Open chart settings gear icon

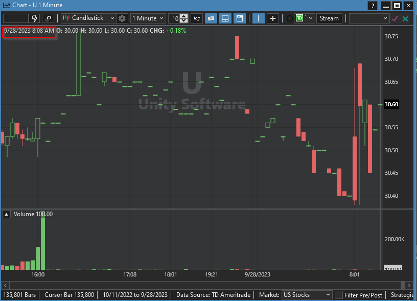point(122,18)
